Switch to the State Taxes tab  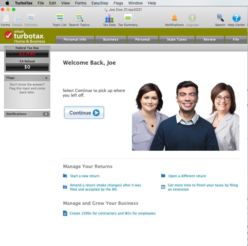tap(177, 40)
